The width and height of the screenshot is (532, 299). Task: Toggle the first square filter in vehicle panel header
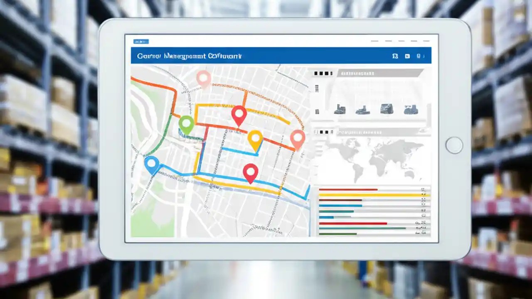click(316, 74)
